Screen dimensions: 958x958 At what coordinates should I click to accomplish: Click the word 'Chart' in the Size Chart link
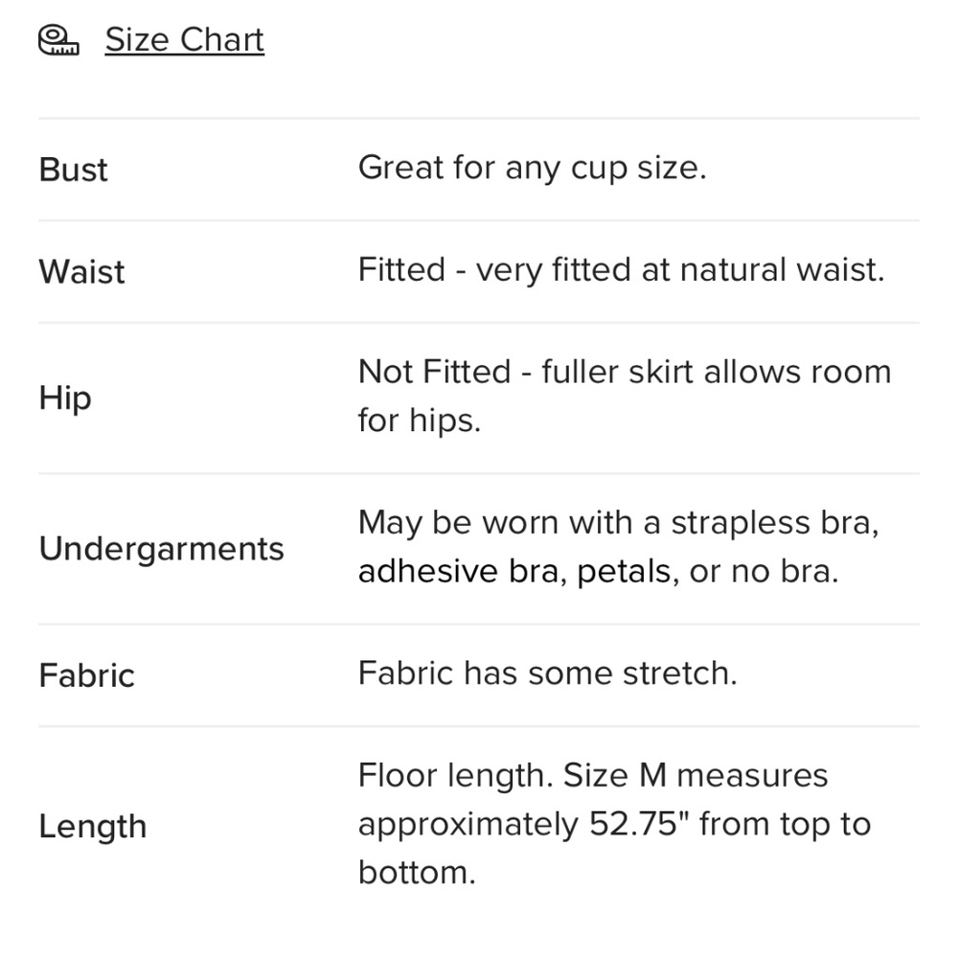(222, 40)
